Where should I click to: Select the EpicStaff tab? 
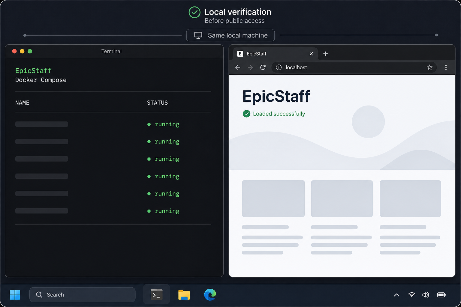tap(275, 54)
